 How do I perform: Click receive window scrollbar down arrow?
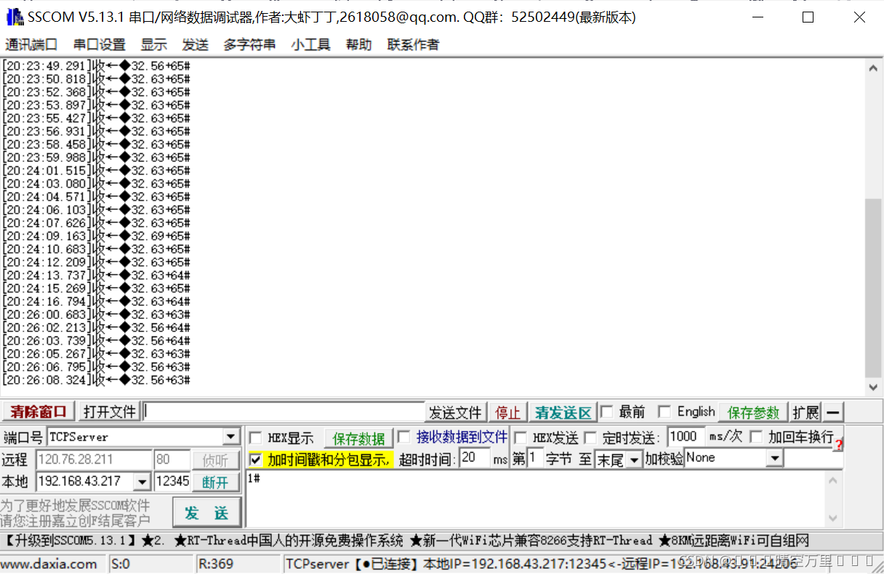pyautogui.click(x=873, y=388)
